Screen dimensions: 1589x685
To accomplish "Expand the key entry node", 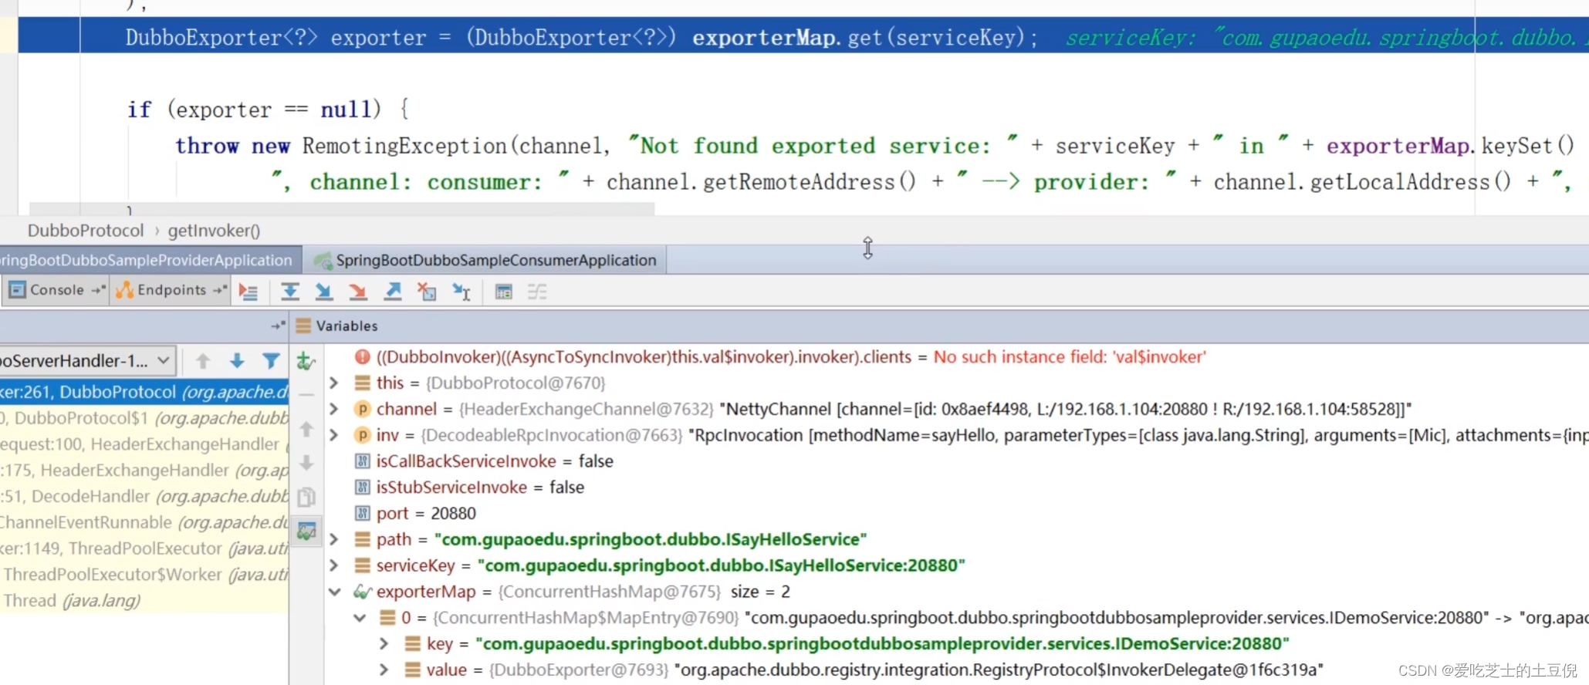I will tap(384, 643).
